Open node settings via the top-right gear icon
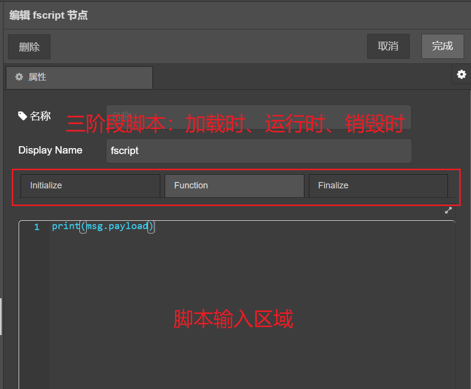471x389 pixels. [461, 75]
